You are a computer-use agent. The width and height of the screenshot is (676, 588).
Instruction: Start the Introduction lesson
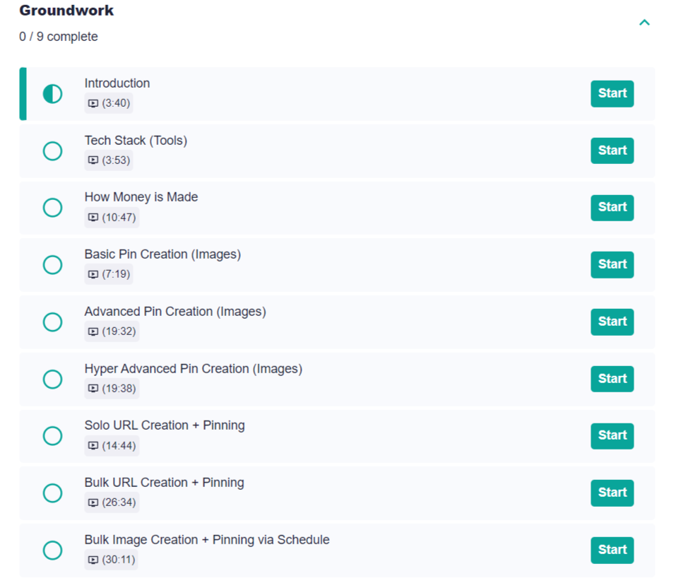(612, 93)
